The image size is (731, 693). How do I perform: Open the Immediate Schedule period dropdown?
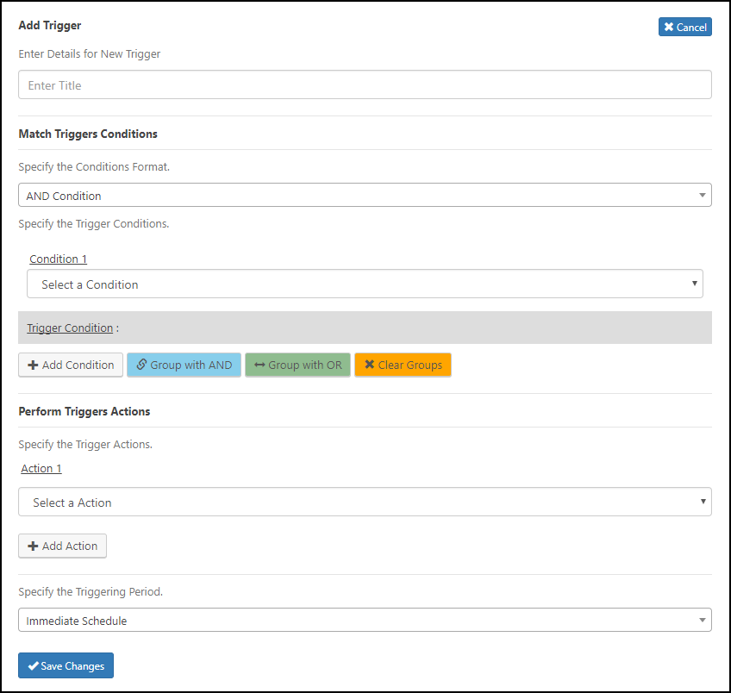[365, 621]
